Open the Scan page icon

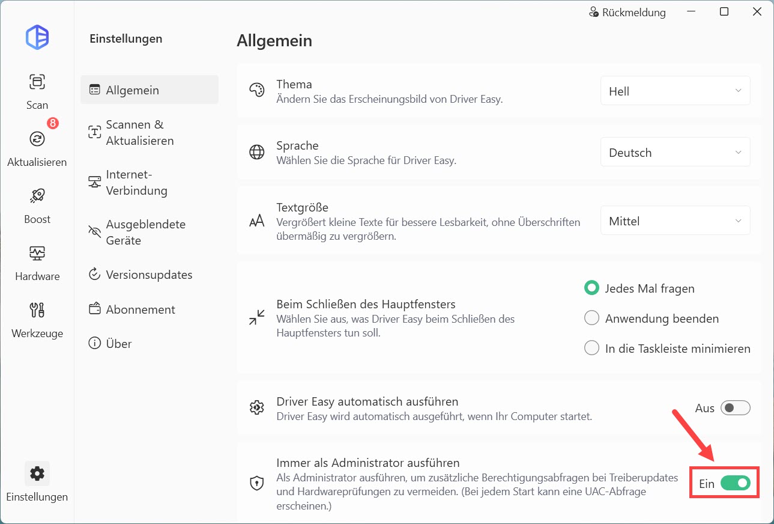(x=37, y=82)
